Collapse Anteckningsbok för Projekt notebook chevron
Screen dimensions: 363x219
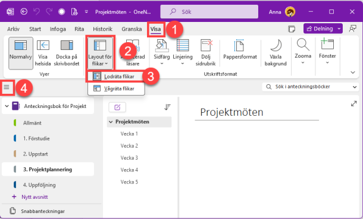[x=7, y=106]
